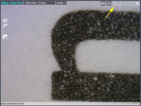This screenshot has width=141, height=106.
Task: Close the live view with the X button
Action: coord(137,3)
